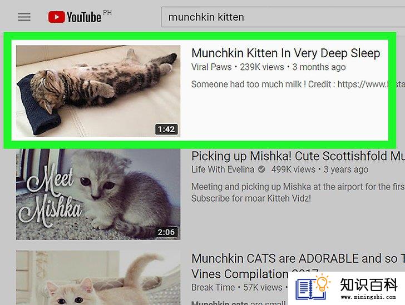
Task: Open Munchkin Kitten In Very Deep Sleep title
Action: coord(286,53)
